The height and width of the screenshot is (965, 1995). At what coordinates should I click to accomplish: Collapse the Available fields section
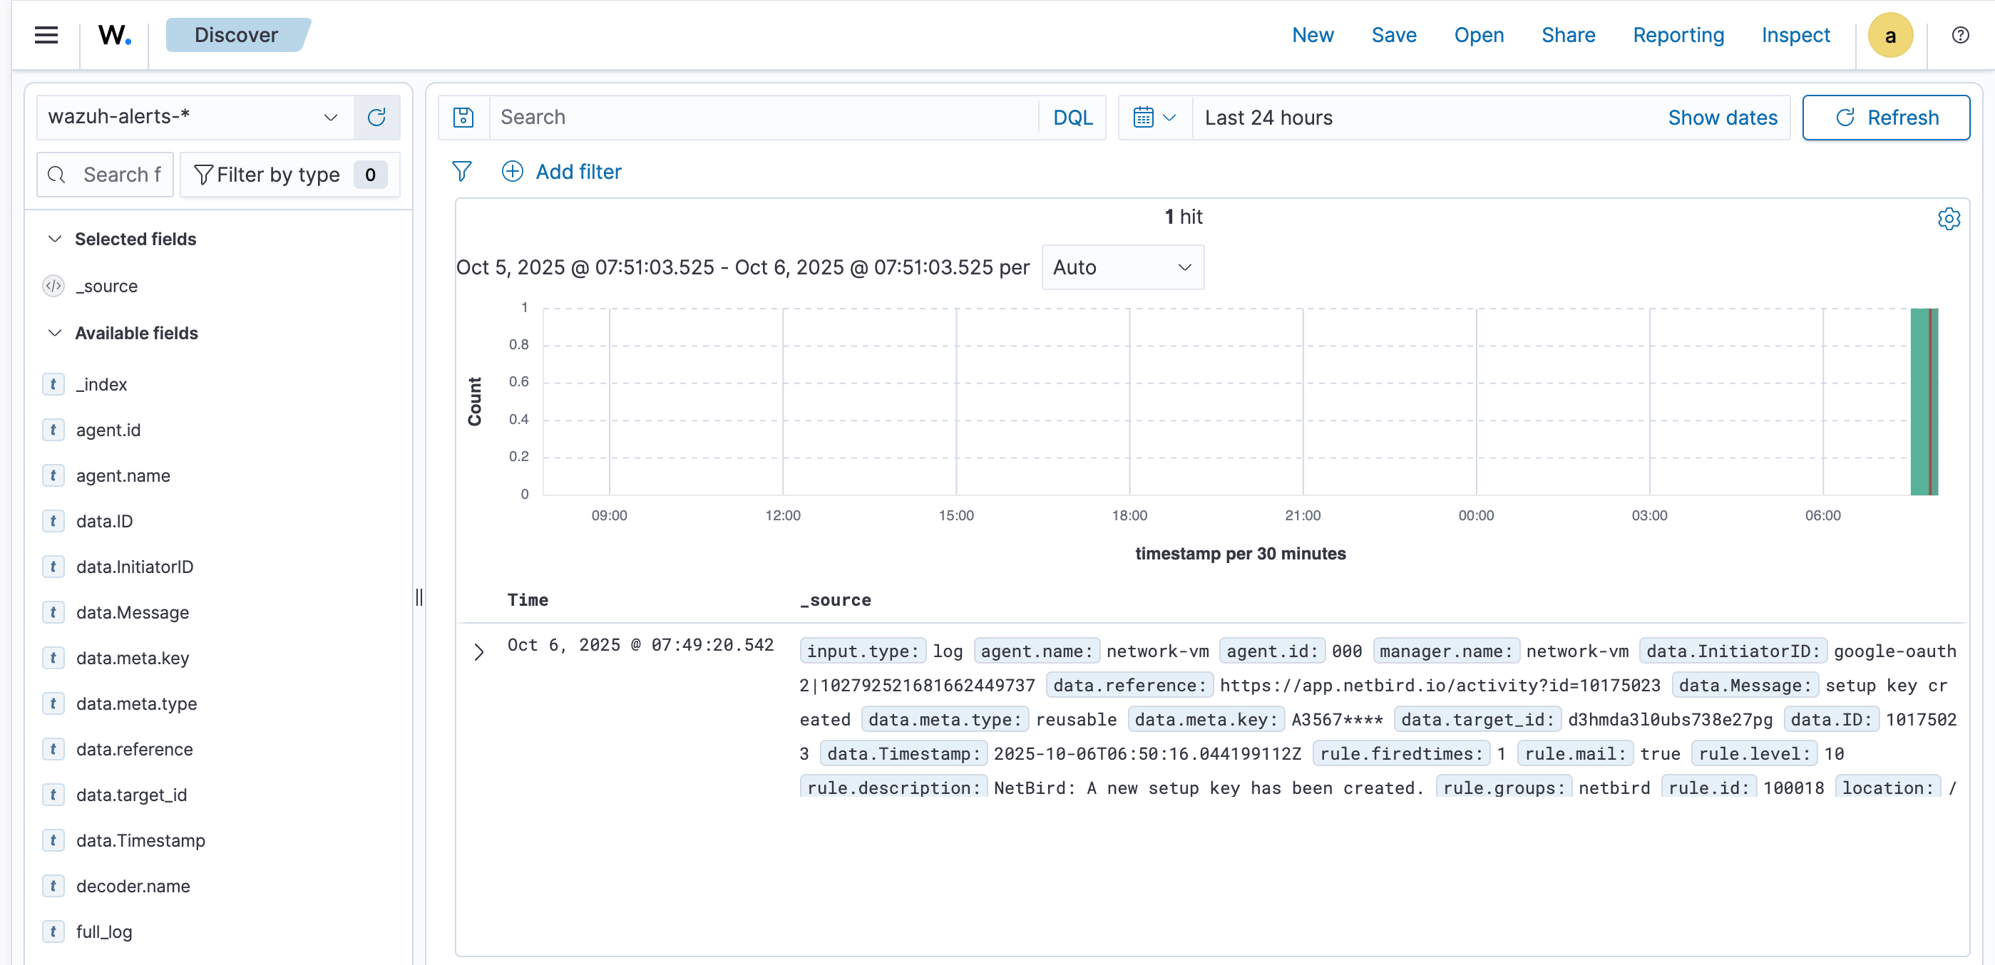click(x=55, y=333)
